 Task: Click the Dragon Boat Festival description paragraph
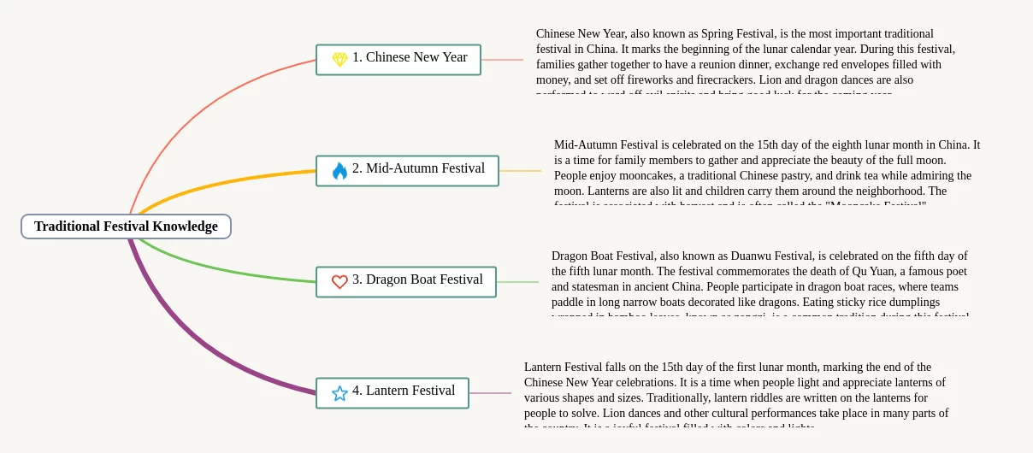pos(759,279)
